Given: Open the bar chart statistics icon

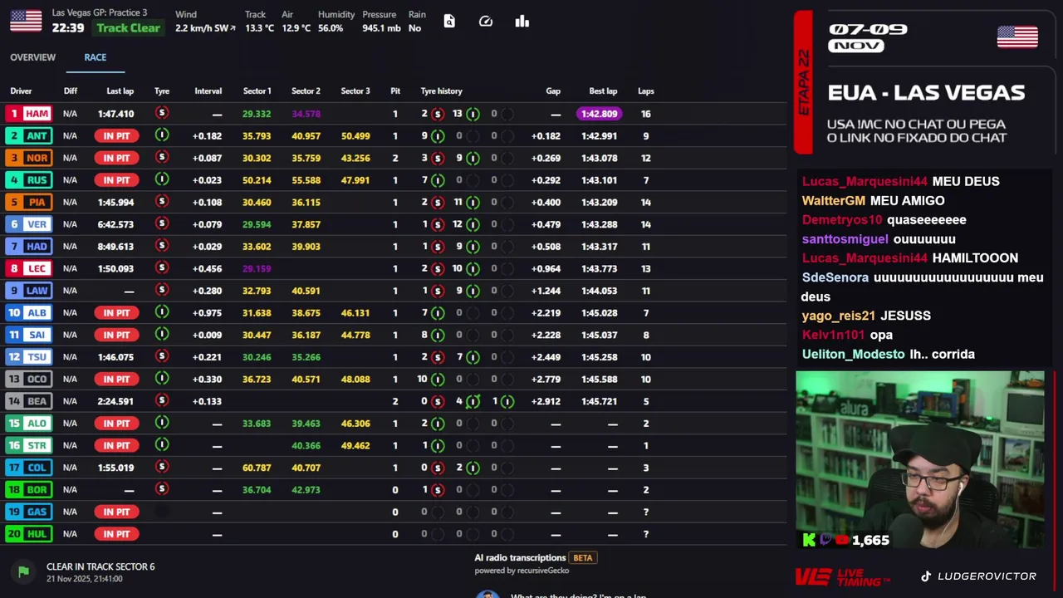Looking at the screenshot, I should [x=522, y=21].
